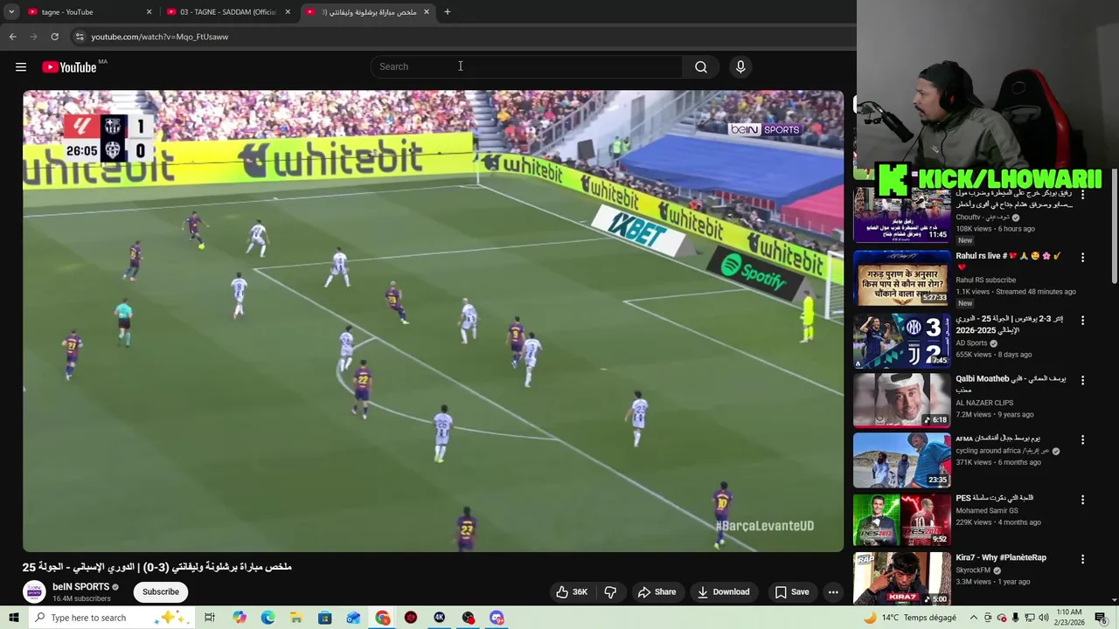The width and height of the screenshot is (1119, 629).
Task: Open more actions menu below the video
Action: coord(833,592)
